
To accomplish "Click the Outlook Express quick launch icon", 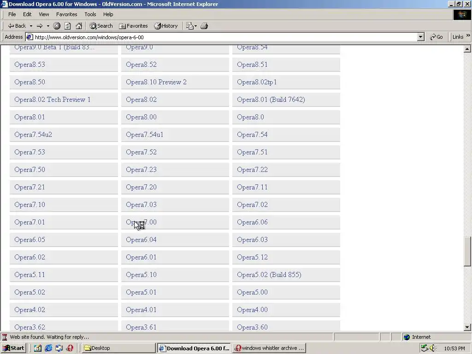I will (59, 348).
